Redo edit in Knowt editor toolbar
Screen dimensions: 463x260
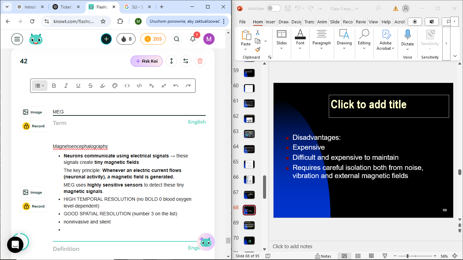tap(188, 86)
